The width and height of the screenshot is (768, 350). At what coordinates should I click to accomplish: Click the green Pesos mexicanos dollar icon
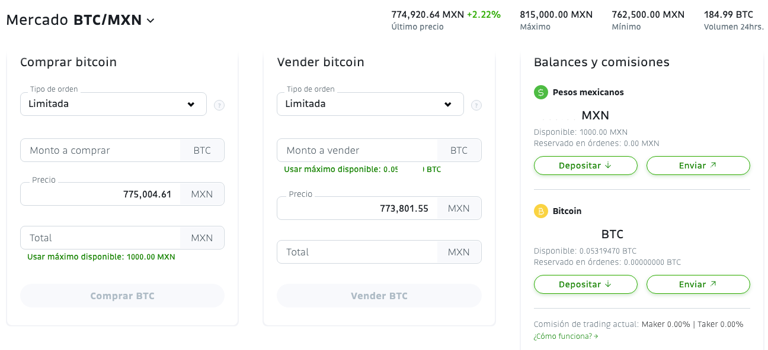coord(540,92)
